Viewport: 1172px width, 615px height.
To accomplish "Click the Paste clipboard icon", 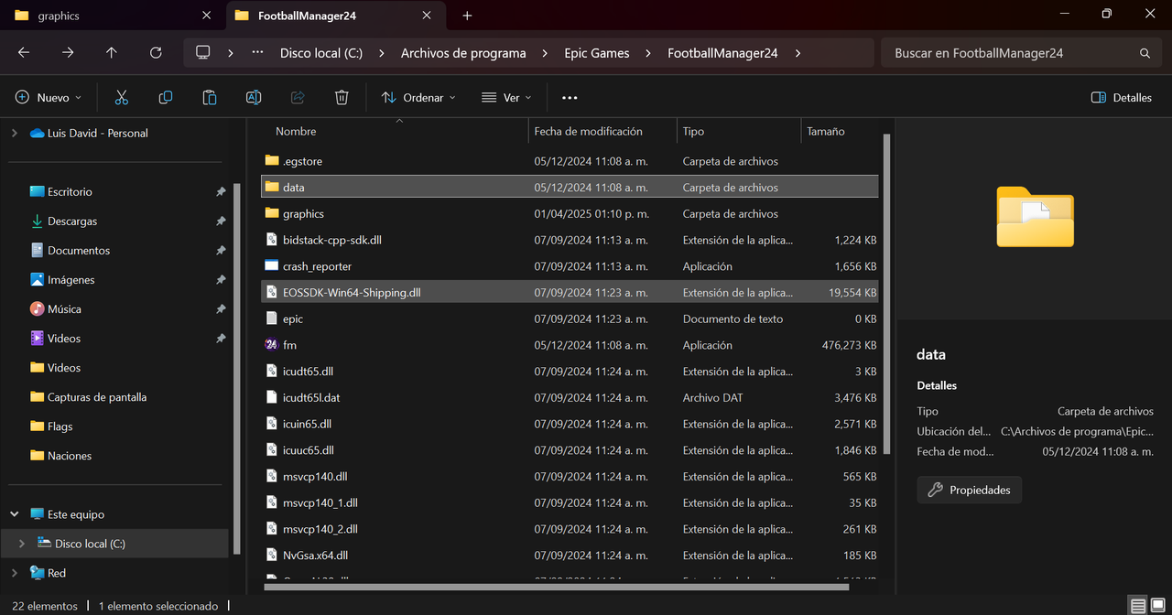I will point(210,97).
